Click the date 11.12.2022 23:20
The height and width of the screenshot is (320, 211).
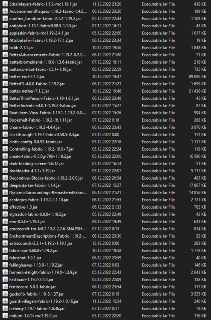pos(107,4)
